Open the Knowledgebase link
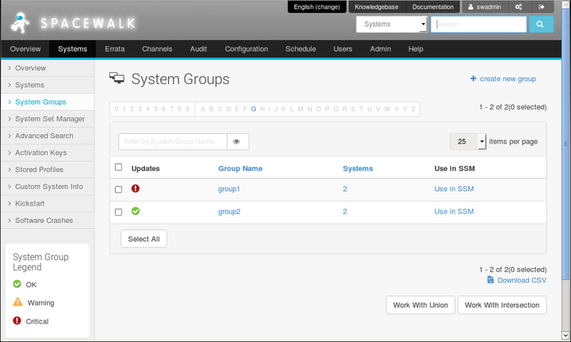The width and height of the screenshot is (571, 342). (377, 7)
